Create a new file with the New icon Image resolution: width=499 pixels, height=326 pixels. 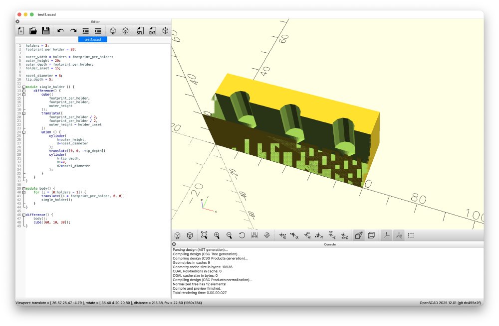tap(20, 31)
